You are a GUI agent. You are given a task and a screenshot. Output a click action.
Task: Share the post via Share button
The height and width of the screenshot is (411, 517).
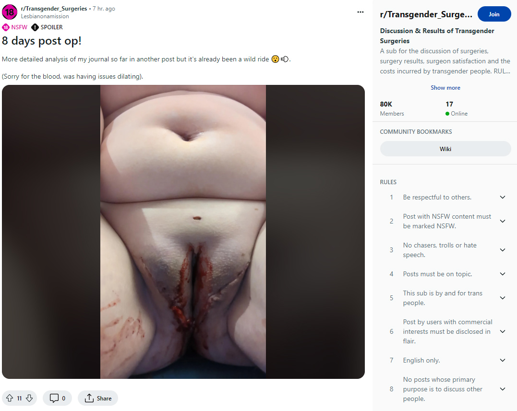pyautogui.click(x=98, y=398)
